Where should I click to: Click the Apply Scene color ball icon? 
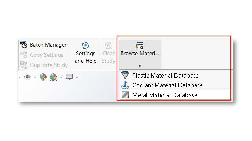54,77
